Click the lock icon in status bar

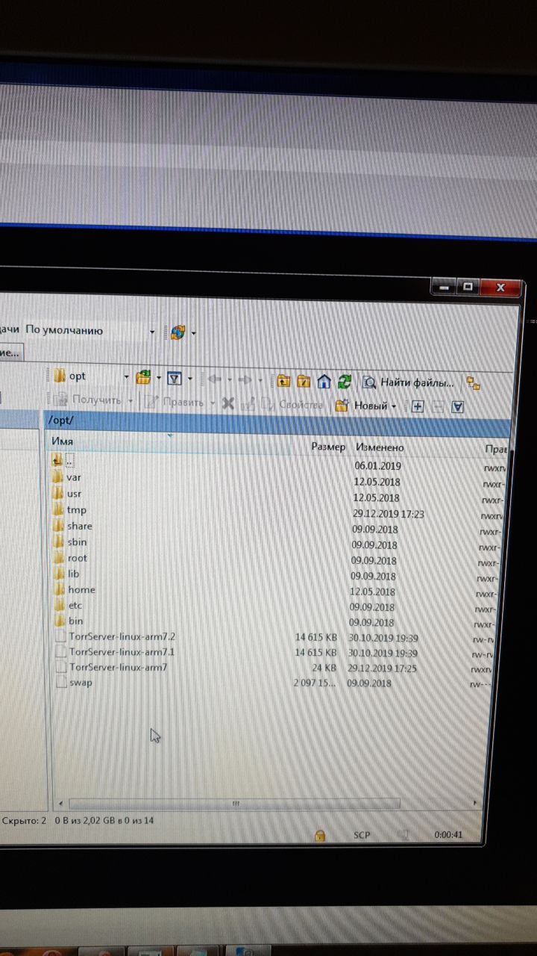click(319, 834)
